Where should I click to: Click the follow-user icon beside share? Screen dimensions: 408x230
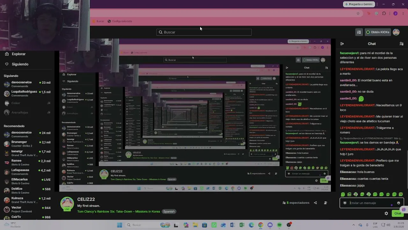tap(325, 203)
